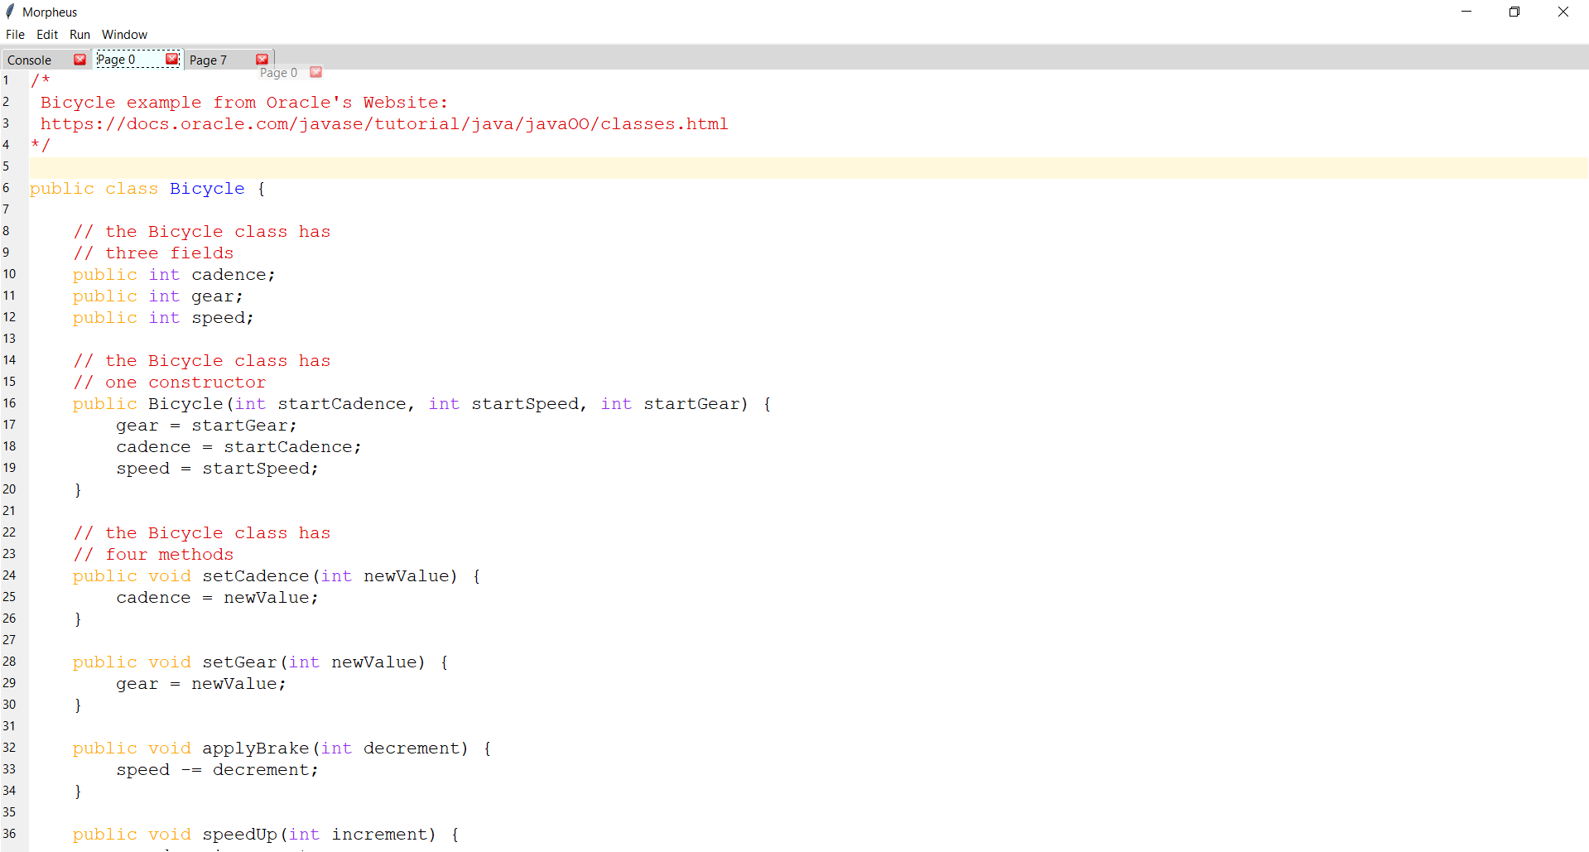Open the Window menu
1589x852 pixels.
pos(124,35)
